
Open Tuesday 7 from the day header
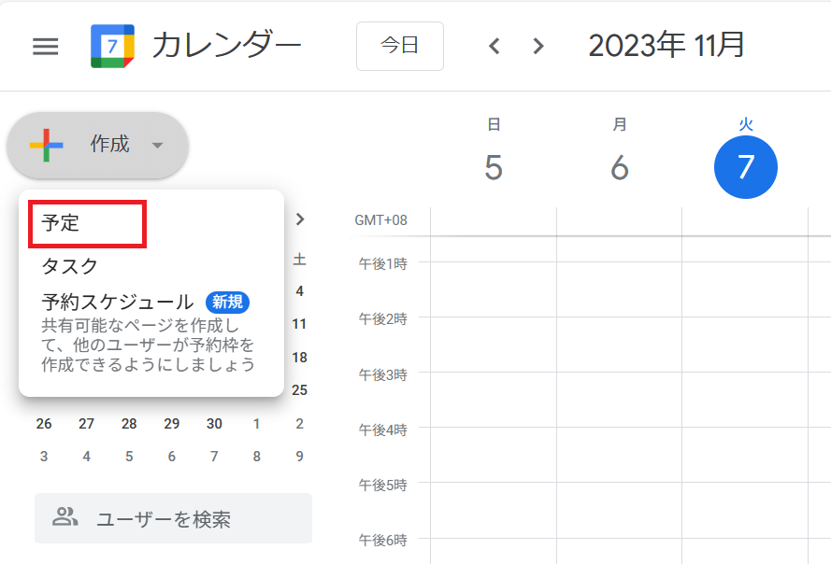pos(745,168)
